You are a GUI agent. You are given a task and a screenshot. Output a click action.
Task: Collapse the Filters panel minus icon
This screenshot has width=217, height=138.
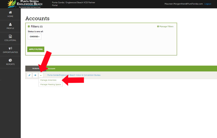click(x=29, y=26)
